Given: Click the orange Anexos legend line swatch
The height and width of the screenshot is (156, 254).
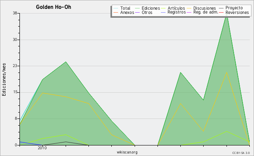Looking at the screenshot, I should [116, 13].
